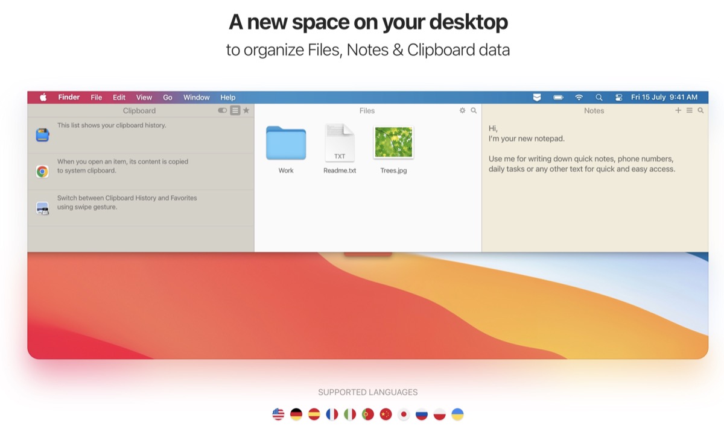The height and width of the screenshot is (438, 724).
Task: Select the Work folder
Action: tap(286, 143)
